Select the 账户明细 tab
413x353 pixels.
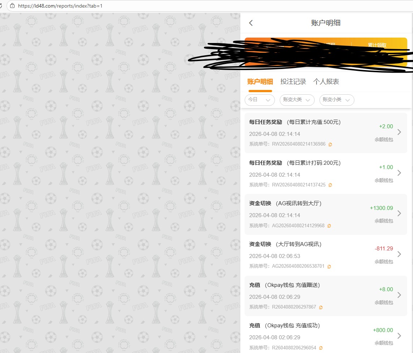260,82
